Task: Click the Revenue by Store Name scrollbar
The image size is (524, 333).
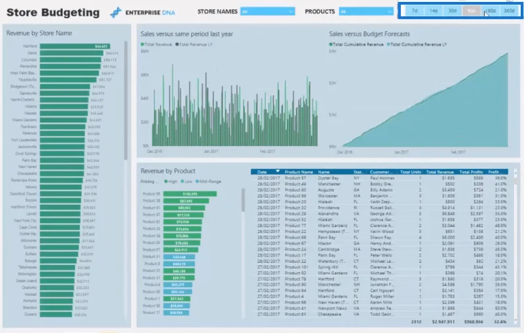Action: pos(126,100)
